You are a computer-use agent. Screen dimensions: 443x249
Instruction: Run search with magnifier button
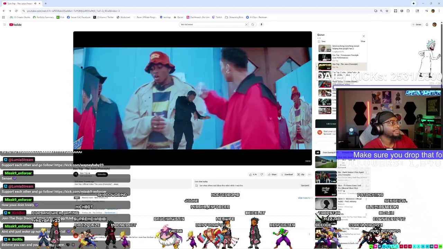tap(253, 25)
